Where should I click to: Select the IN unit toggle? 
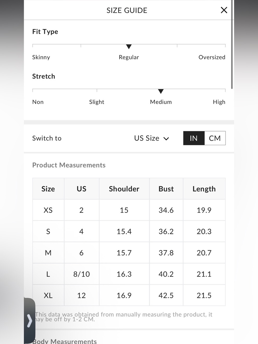[194, 138]
